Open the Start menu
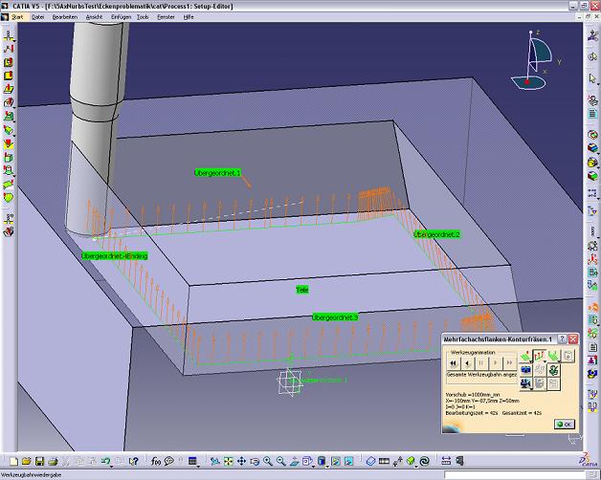The image size is (601, 480). click(x=17, y=17)
